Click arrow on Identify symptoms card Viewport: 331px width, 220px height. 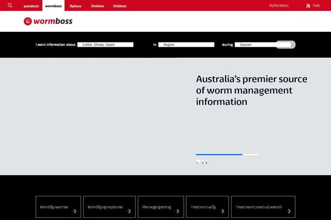tap(129, 211)
